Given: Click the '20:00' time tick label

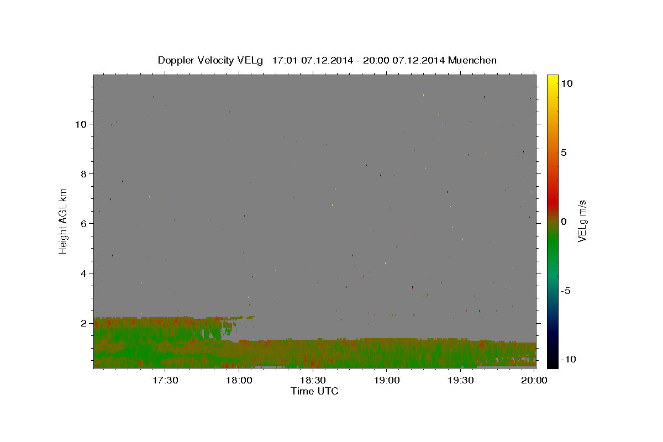Looking at the screenshot, I should pos(534,381).
